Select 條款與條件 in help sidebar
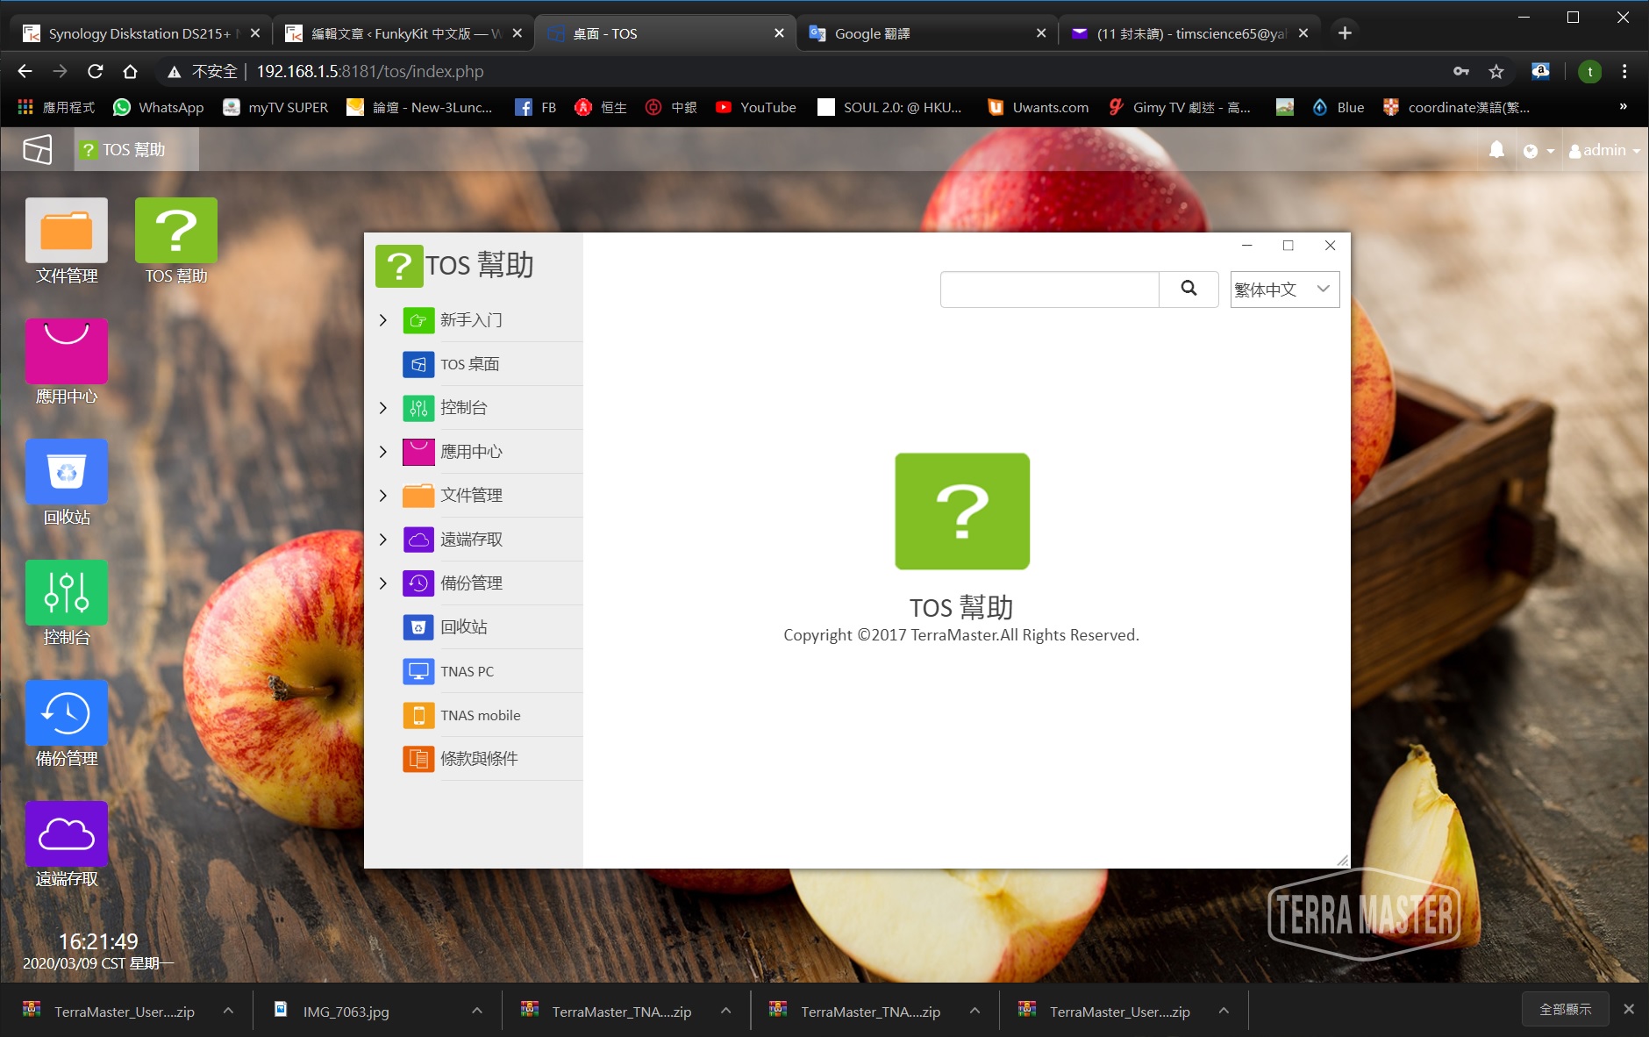This screenshot has width=1649, height=1037. [x=479, y=759]
